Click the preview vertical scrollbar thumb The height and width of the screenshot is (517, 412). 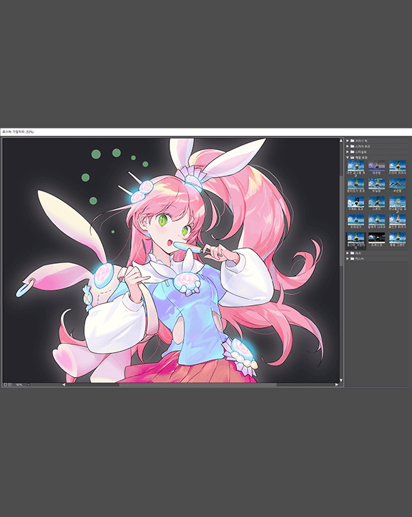pyautogui.click(x=341, y=220)
